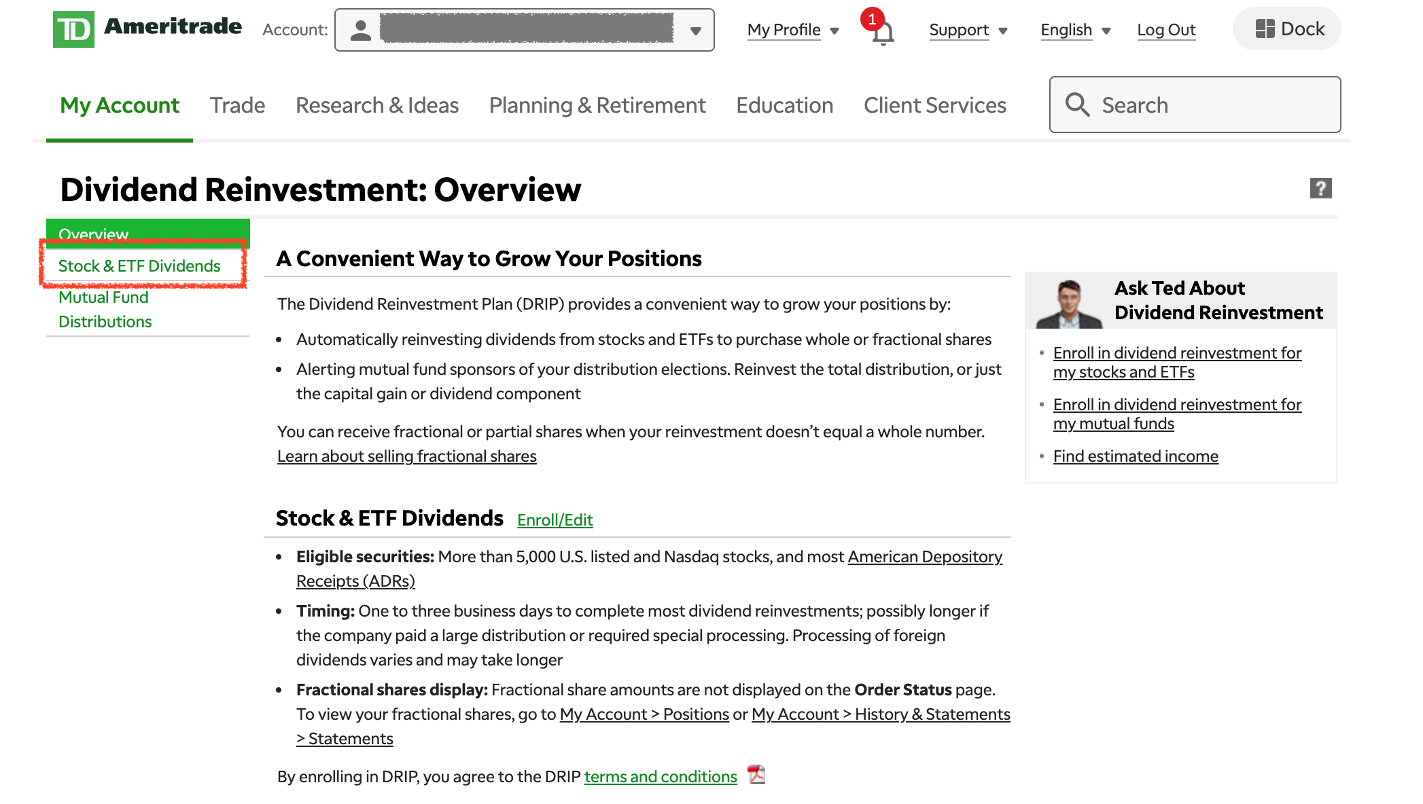Follow the My Account > Positions link
The image size is (1423, 804).
pos(644,714)
